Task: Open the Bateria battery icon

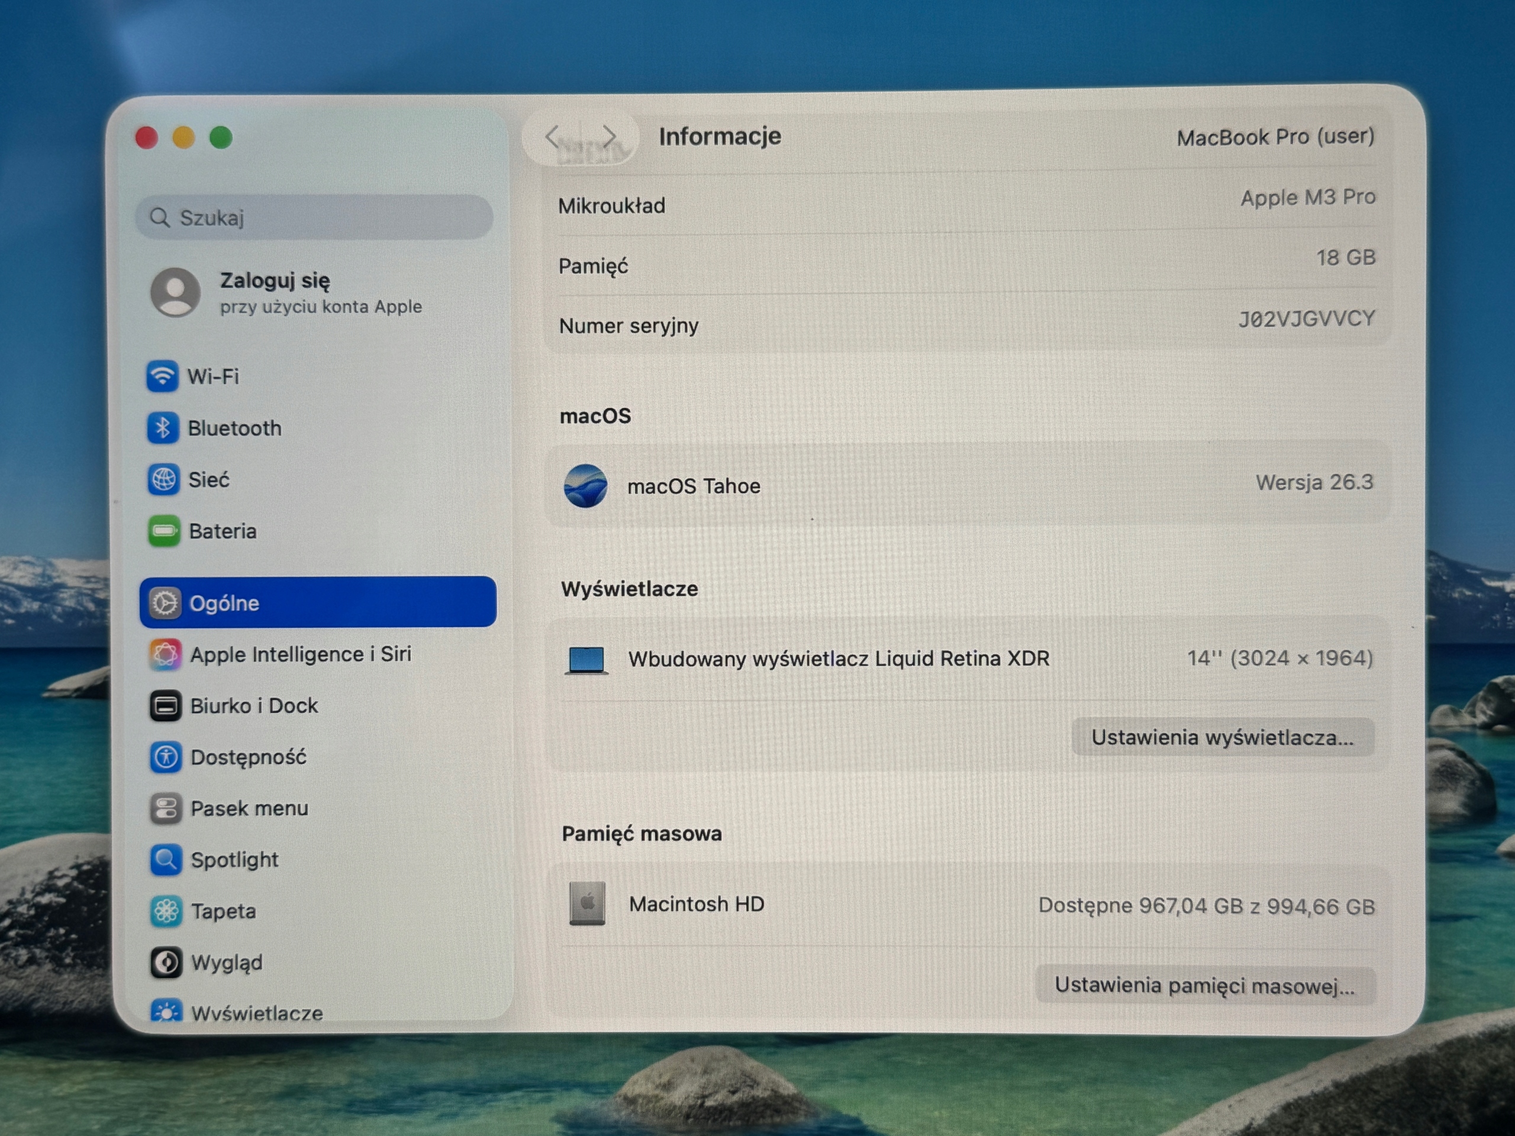Action: [164, 531]
